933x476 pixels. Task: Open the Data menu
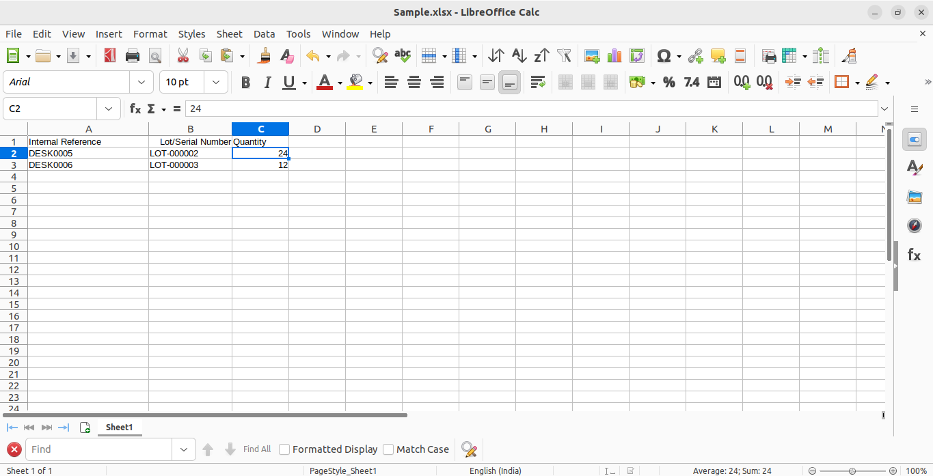[x=264, y=33]
